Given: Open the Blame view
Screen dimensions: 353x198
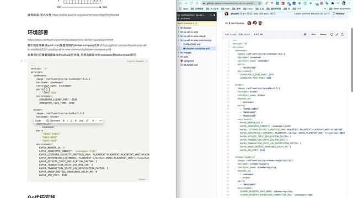Looking at the screenshot, I should (323, 35).
